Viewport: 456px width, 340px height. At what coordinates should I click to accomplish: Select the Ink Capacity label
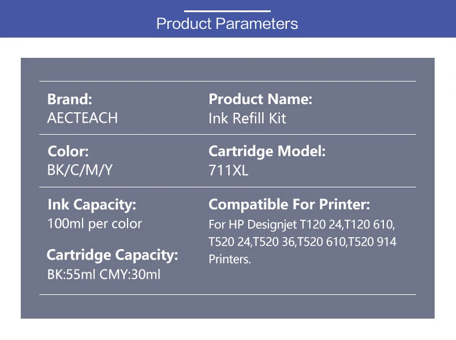(92, 205)
